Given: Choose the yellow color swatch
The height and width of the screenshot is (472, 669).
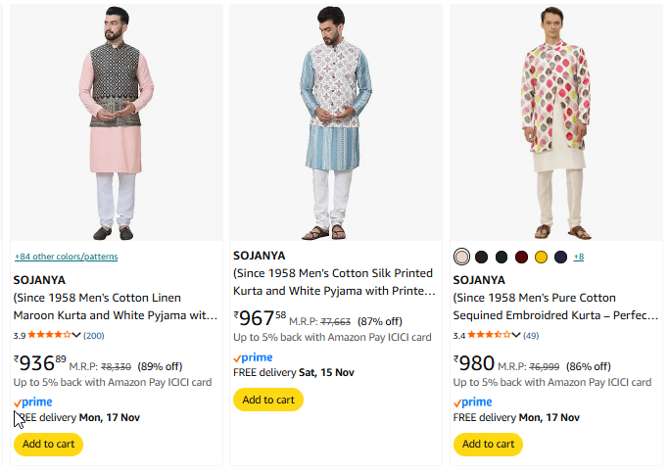Looking at the screenshot, I should [541, 257].
